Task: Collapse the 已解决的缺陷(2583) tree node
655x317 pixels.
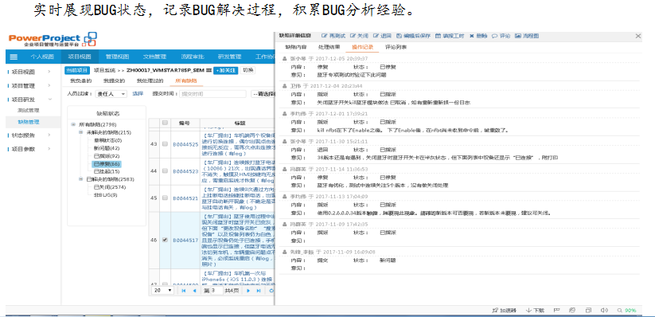Action: coord(81,179)
